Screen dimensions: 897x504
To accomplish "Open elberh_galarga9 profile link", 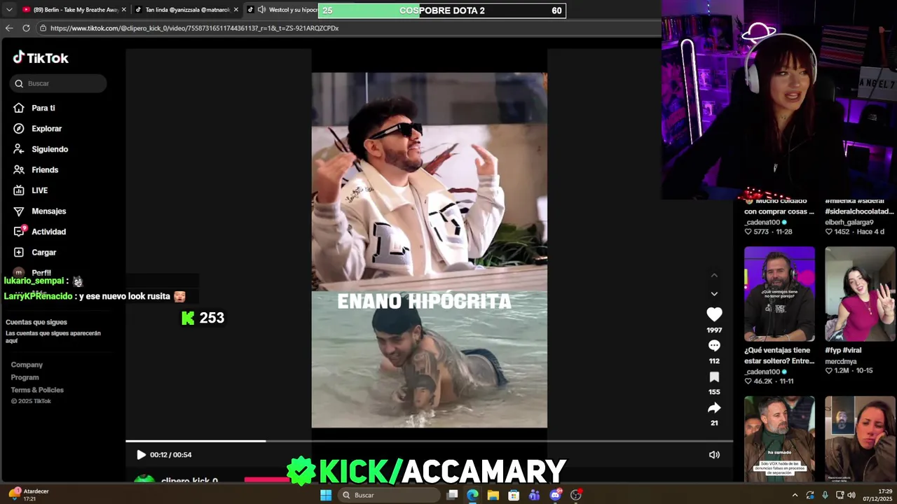I will [849, 222].
